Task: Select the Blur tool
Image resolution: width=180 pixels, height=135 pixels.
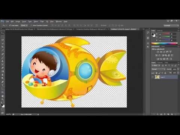Action: [x=2, y=75]
